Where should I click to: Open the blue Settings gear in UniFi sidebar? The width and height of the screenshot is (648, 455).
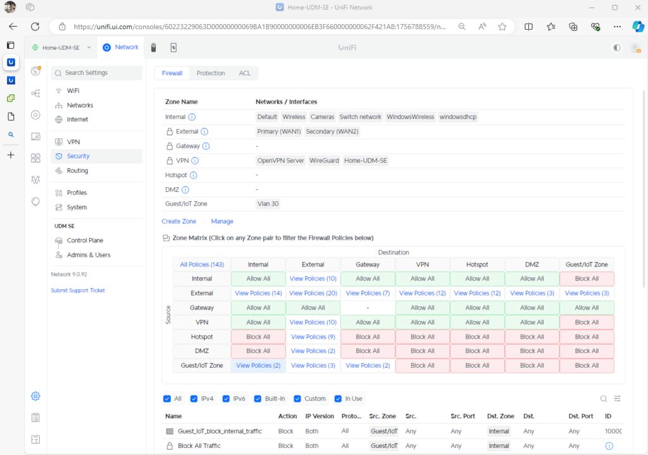click(x=36, y=396)
